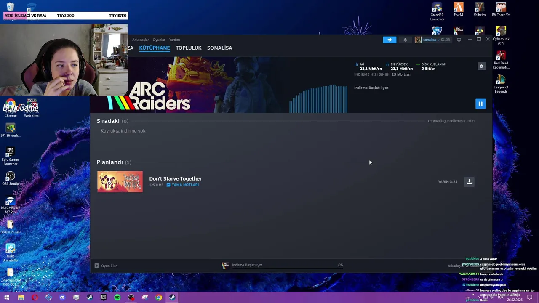The height and width of the screenshot is (303, 539).
Task: Switch to the TOPLULUK tab
Action: coord(188,48)
